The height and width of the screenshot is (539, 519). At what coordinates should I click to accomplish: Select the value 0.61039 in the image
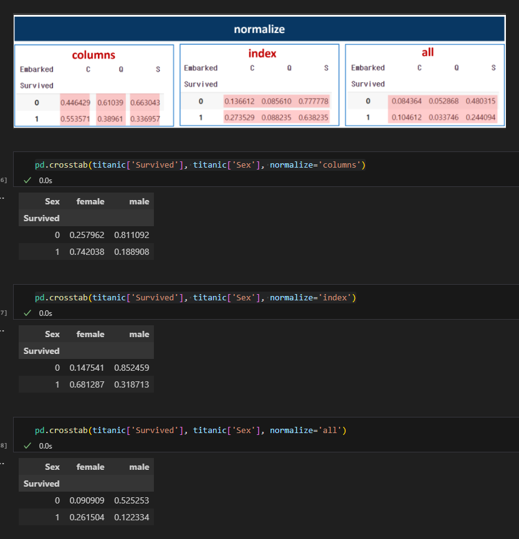click(x=110, y=102)
